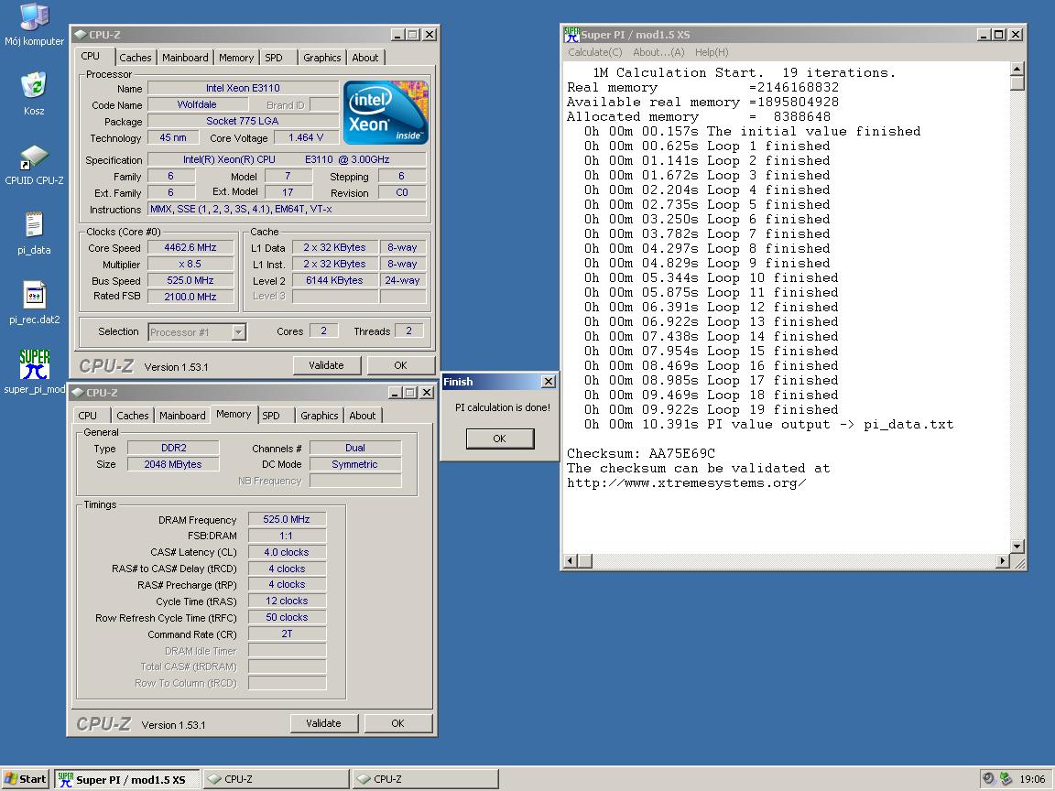Click the DRAM Frequency 525.0 MHz field
The image size is (1055, 791).
287,519
